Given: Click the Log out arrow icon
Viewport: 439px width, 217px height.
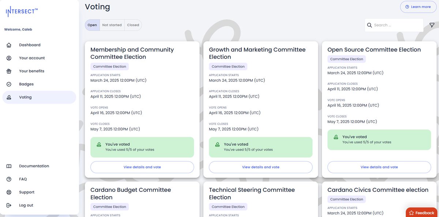Looking at the screenshot, I should click(9, 205).
